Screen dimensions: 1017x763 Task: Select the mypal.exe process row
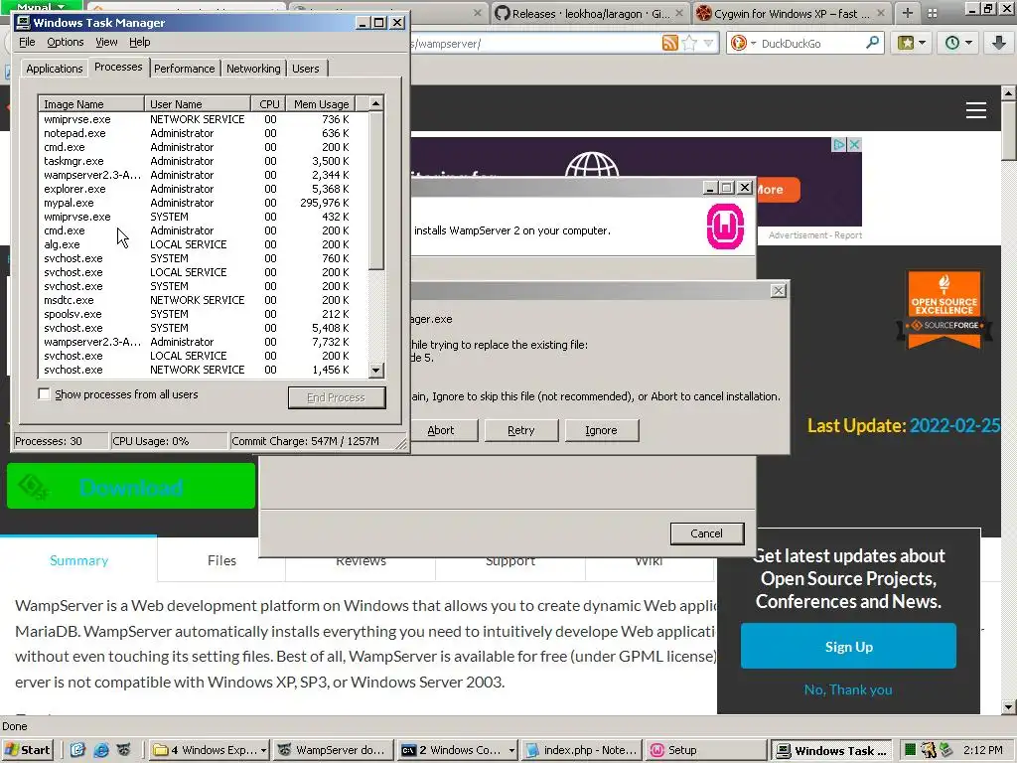203,203
